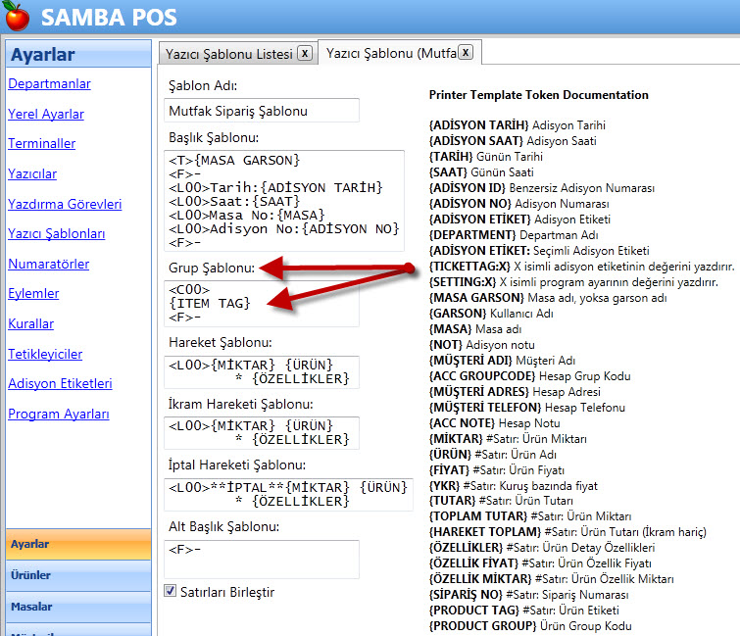This screenshot has width=740, height=636.
Task: Click the Numaratörler link
Action: (x=49, y=264)
